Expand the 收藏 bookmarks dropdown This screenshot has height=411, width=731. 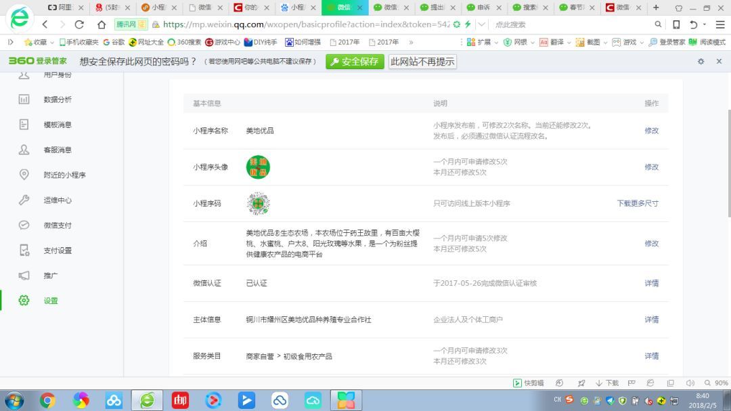tap(51, 43)
